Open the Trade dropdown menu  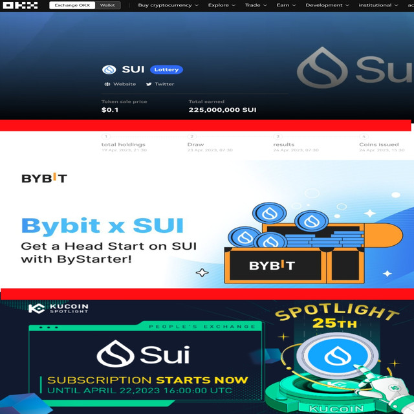pos(256,5)
